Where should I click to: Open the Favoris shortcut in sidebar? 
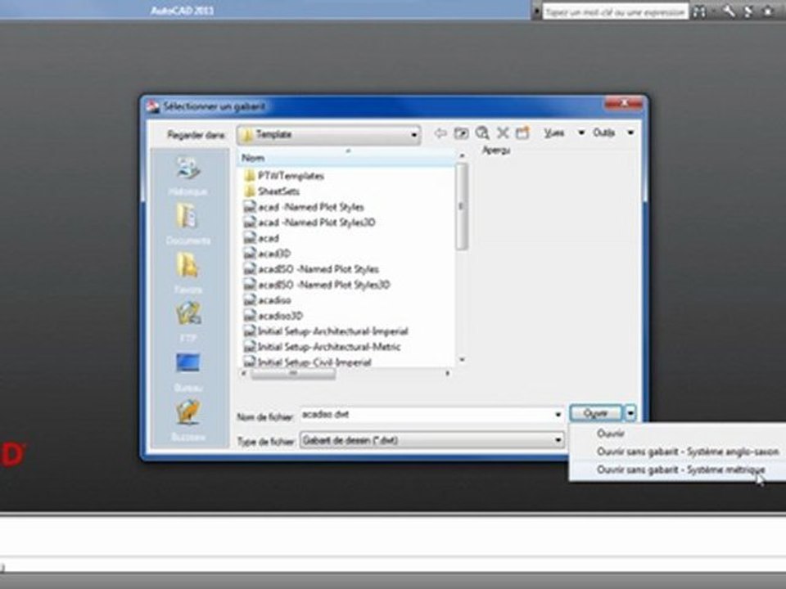(x=188, y=273)
